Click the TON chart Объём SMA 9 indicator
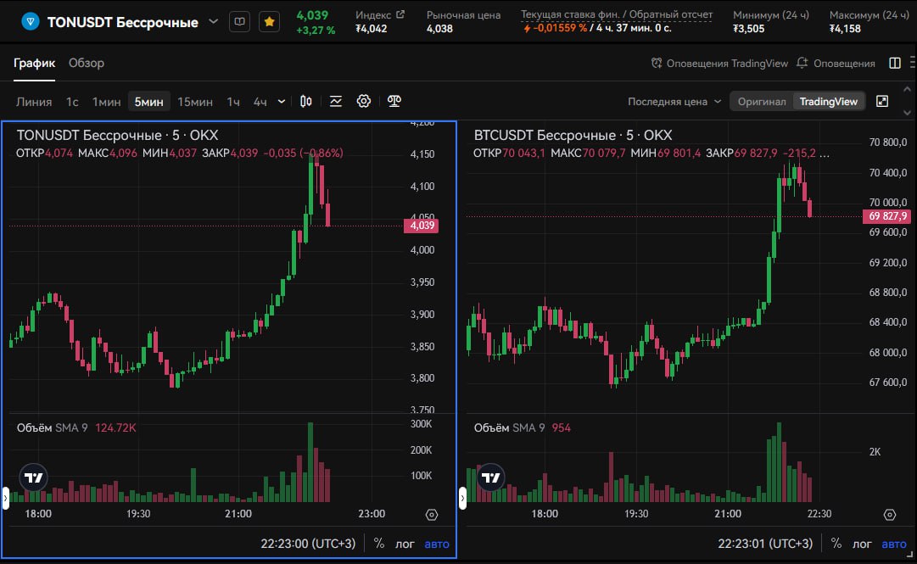 click(x=76, y=427)
